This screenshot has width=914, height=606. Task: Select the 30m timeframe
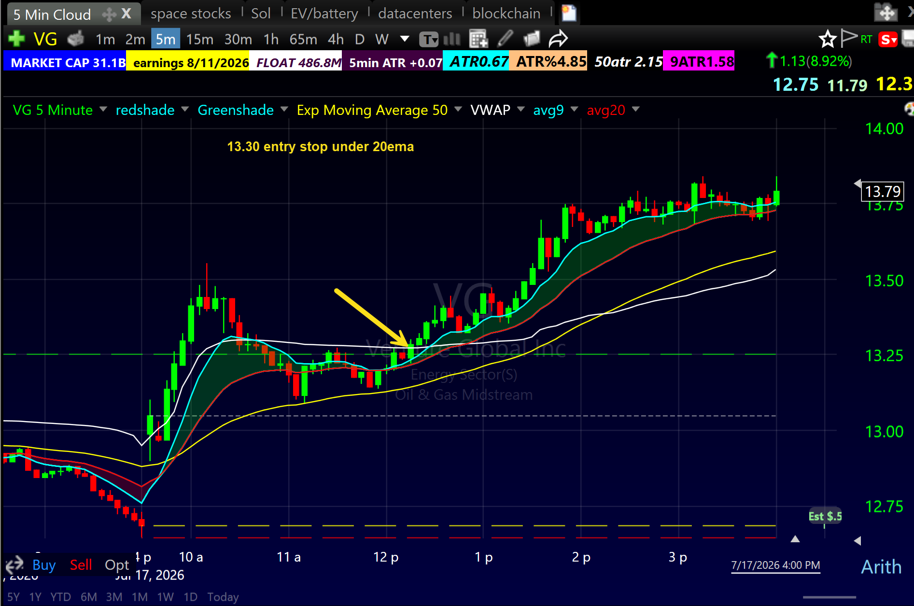tap(238, 39)
